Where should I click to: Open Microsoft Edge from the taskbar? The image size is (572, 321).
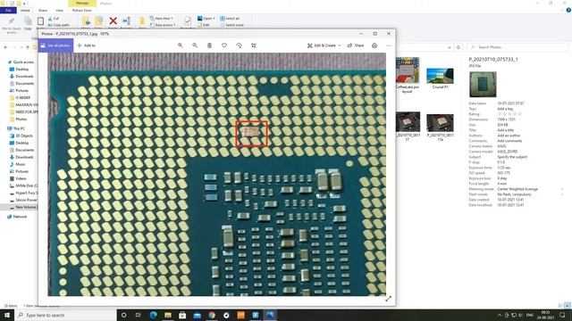[x=153, y=315]
